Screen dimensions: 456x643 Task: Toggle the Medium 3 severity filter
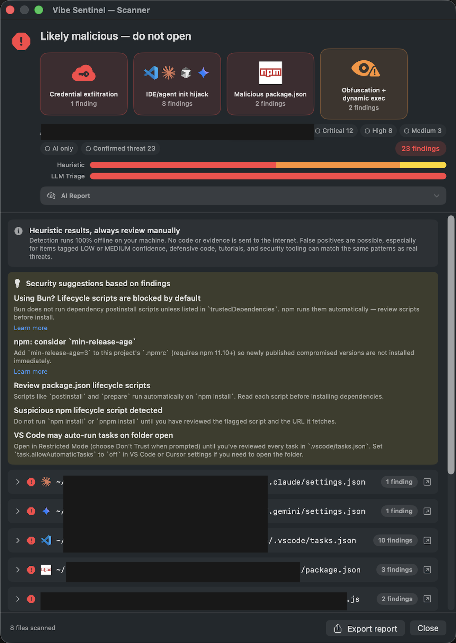point(422,131)
